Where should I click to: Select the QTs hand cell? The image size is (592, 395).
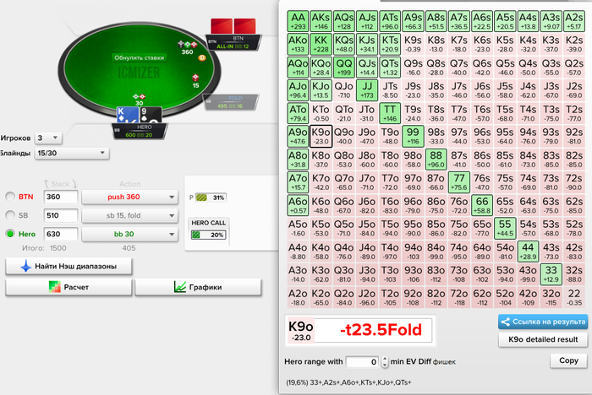[x=390, y=67]
